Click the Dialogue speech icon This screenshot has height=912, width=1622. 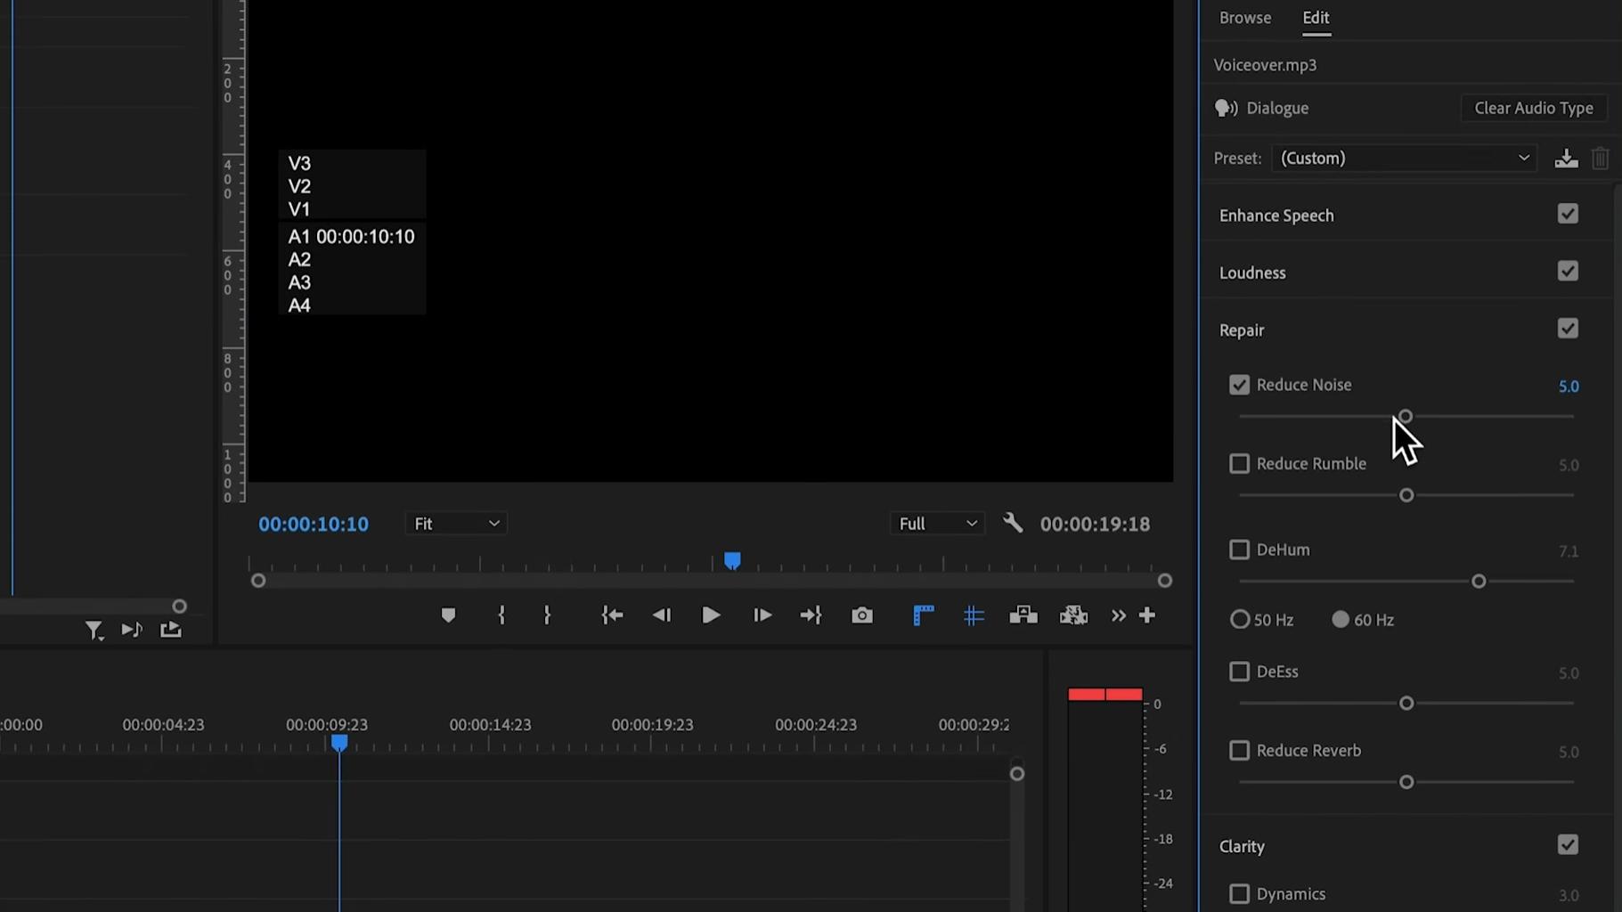pos(1227,108)
